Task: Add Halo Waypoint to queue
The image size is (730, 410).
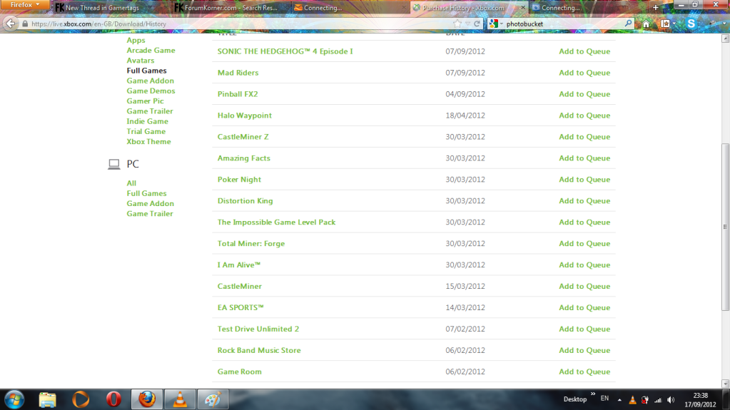Action: (x=584, y=116)
